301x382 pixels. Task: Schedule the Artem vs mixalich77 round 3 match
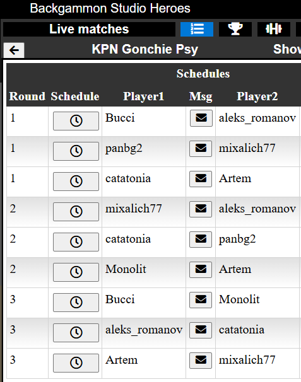(76, 363)
